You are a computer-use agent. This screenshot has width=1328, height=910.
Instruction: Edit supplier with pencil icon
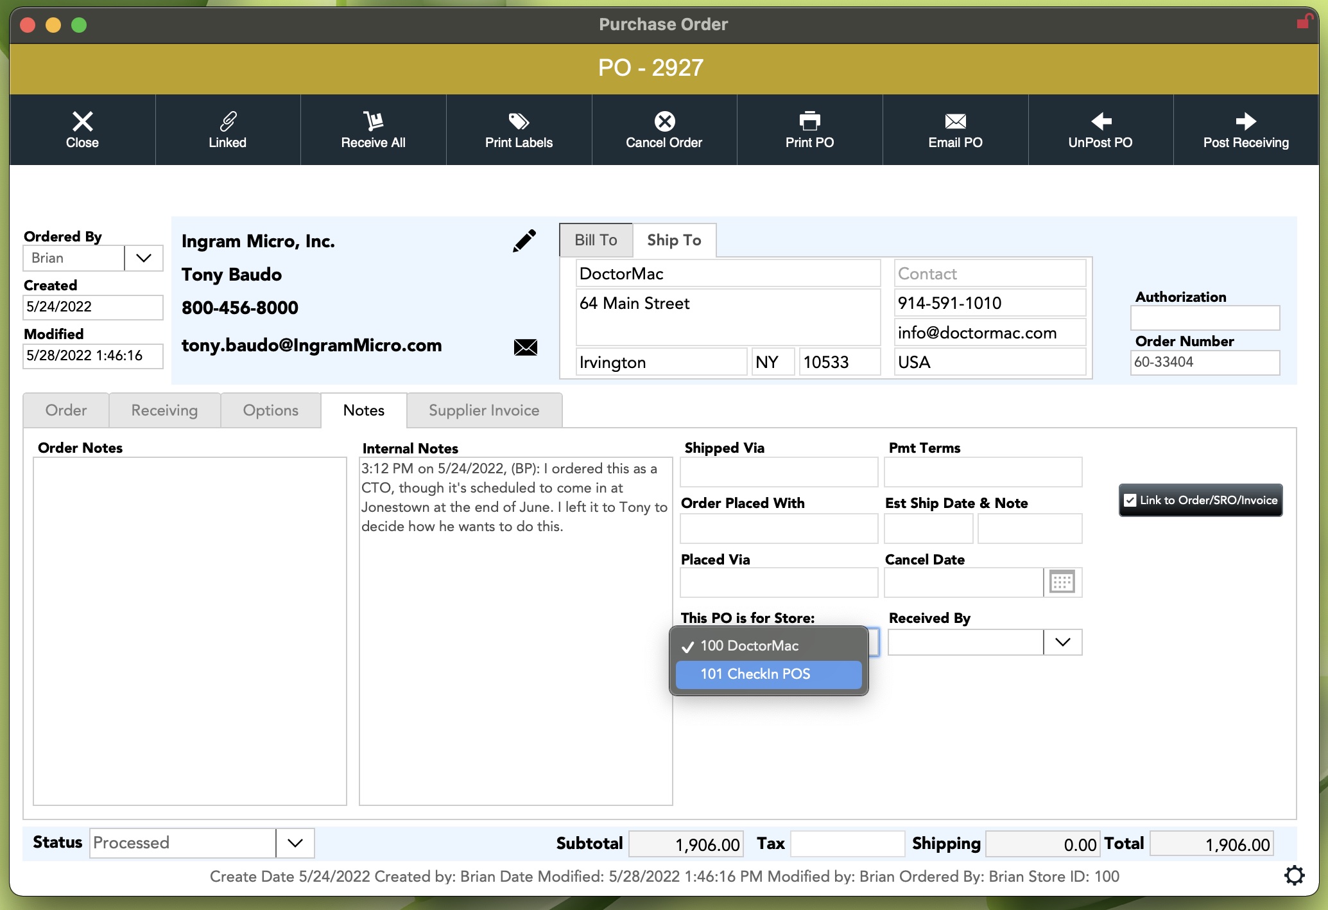point(524,241)
